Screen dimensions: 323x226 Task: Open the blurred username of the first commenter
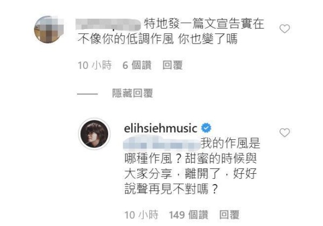[108, 24]
